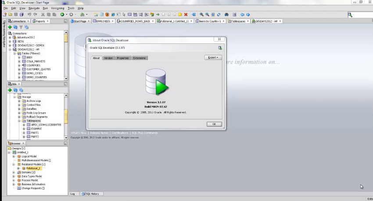Add DBA connection with green plus
Screen dimensions: 373x201
pos(10,90)
